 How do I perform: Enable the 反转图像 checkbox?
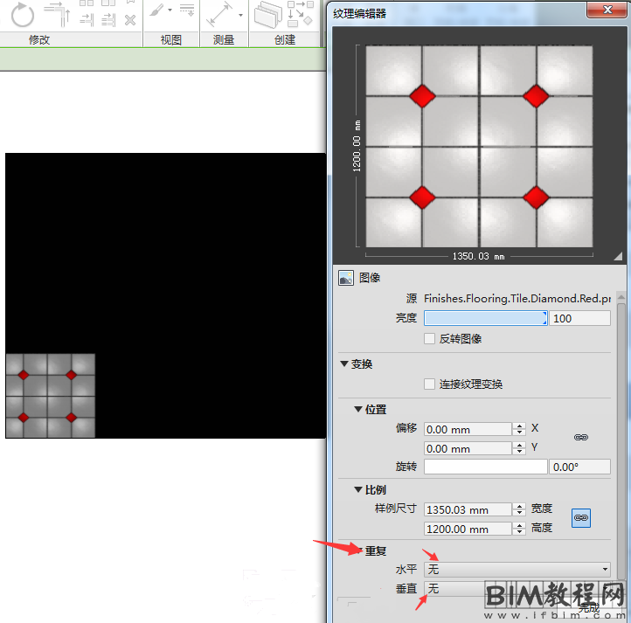(429, 339)
